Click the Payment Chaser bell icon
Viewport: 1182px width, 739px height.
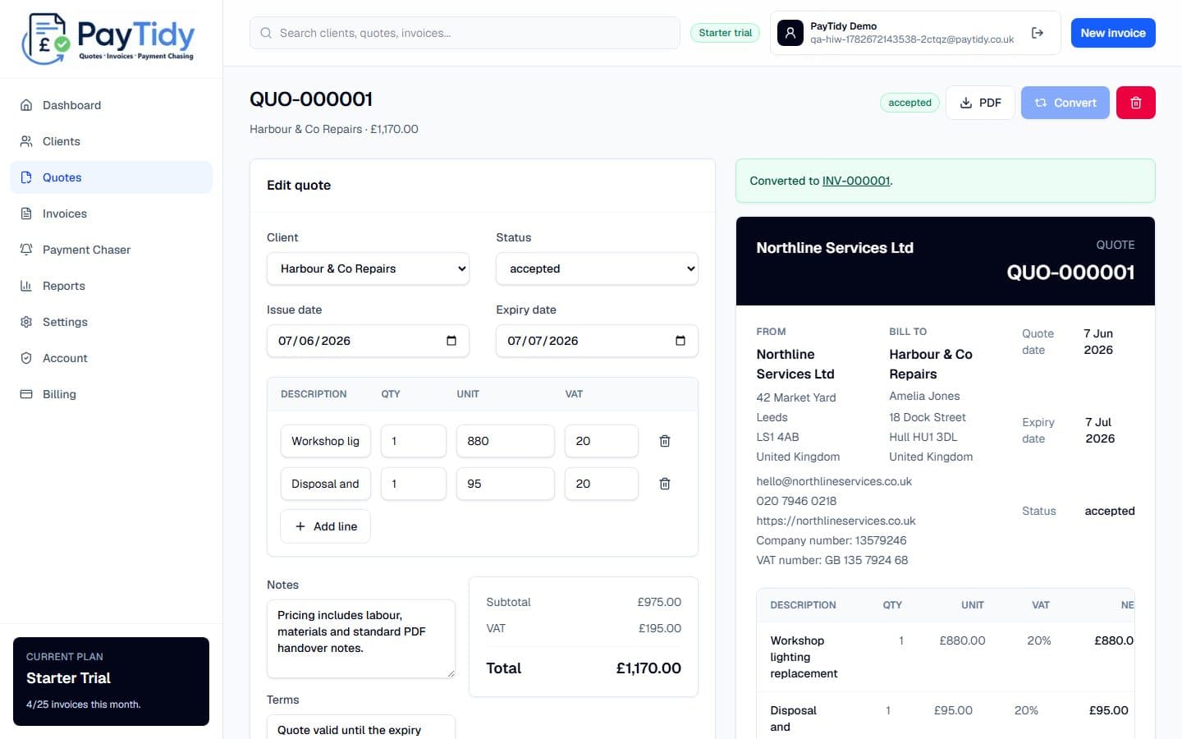(x=26, y=250)
